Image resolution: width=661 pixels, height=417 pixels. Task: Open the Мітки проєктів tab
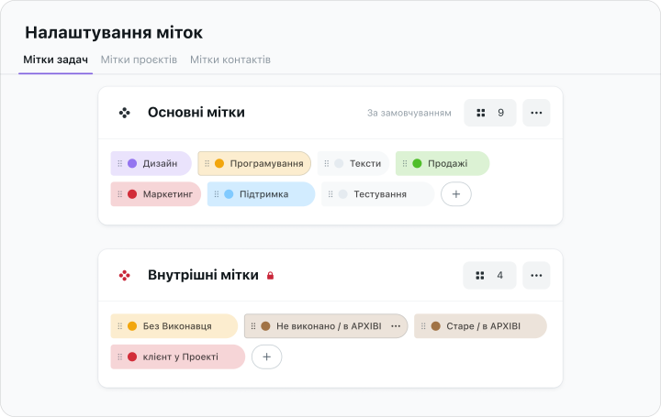click(139, 60)
